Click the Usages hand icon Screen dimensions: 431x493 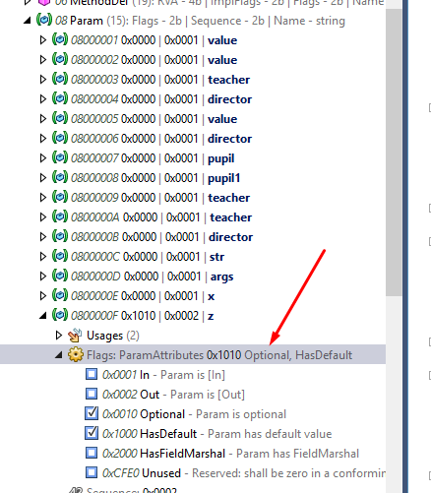[75, 335]
